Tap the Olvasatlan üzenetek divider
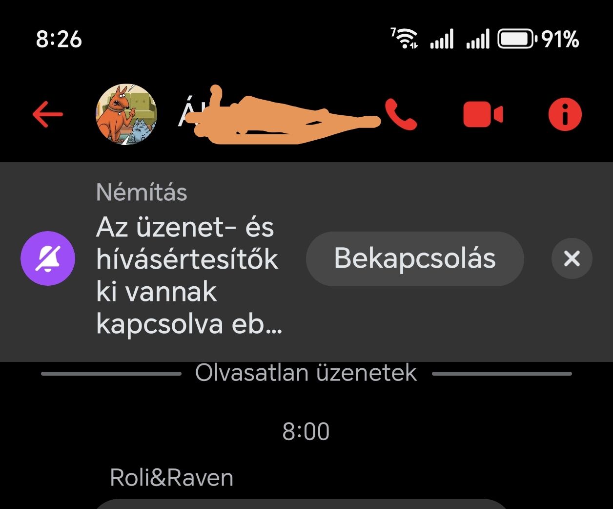 click(306, 373)
